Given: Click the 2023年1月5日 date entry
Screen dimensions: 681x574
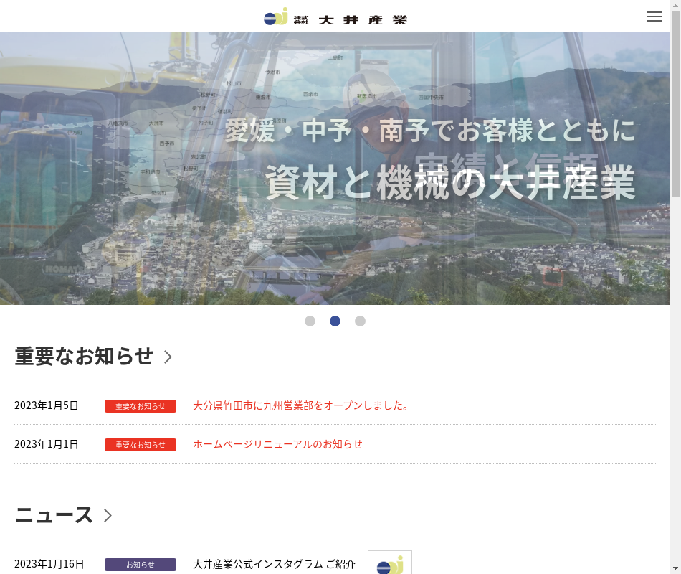Looking at the screenshot, I should click(47, 406).
